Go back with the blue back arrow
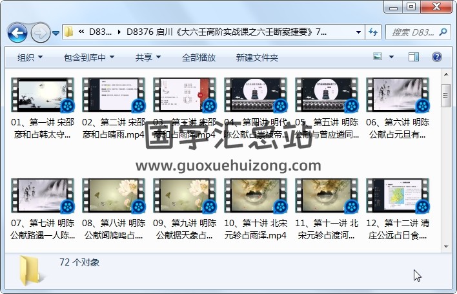 pos(17,33)
